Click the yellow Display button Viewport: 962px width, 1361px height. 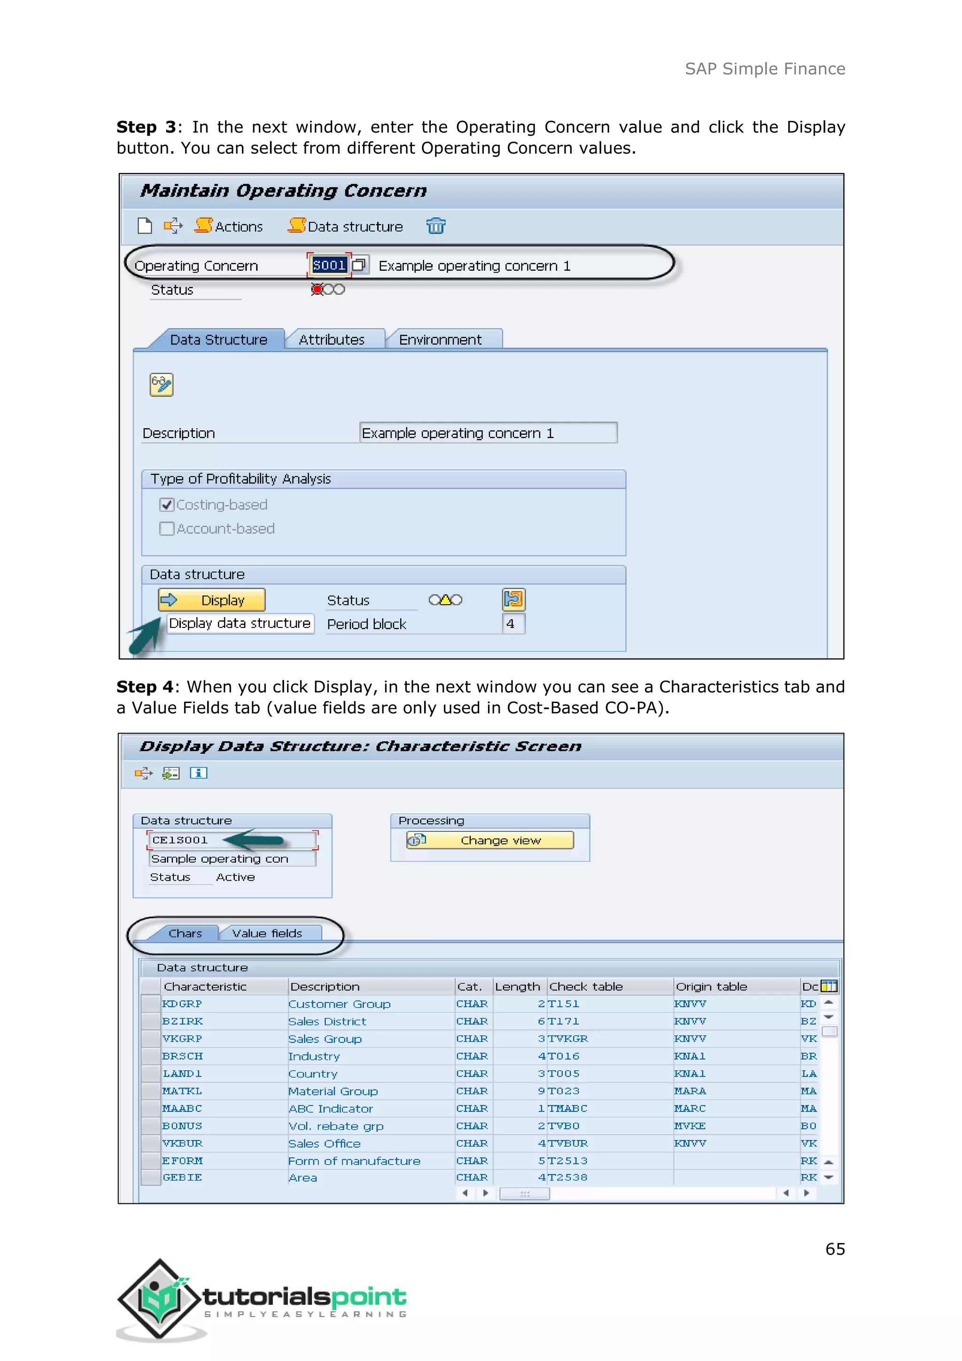211,600
